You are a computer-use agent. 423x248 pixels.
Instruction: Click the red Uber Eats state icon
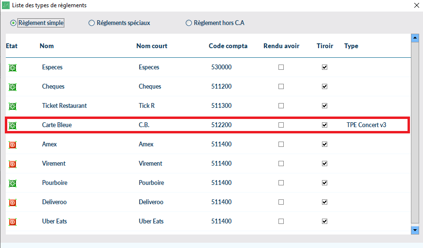13,222
